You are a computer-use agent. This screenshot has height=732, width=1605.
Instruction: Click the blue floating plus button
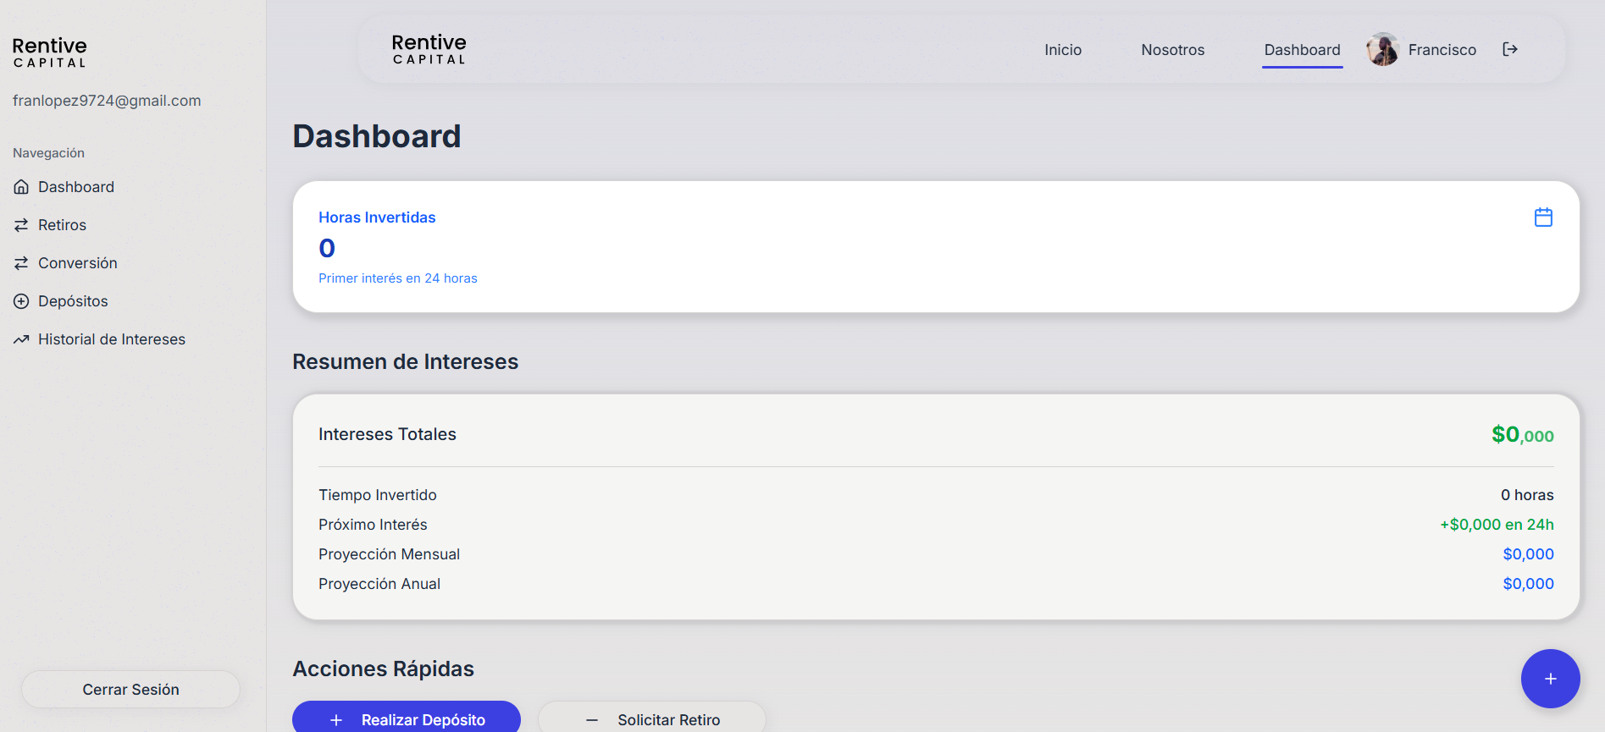click(1550, 679)
